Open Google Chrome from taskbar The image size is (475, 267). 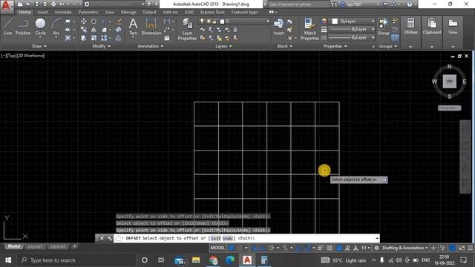(x=213, y=260)
